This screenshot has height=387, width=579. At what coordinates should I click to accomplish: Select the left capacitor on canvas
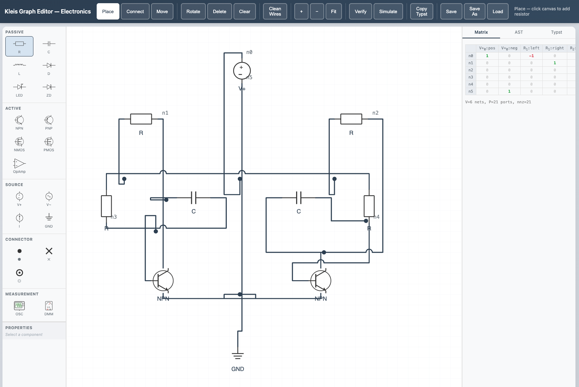[x=194, y=198]
